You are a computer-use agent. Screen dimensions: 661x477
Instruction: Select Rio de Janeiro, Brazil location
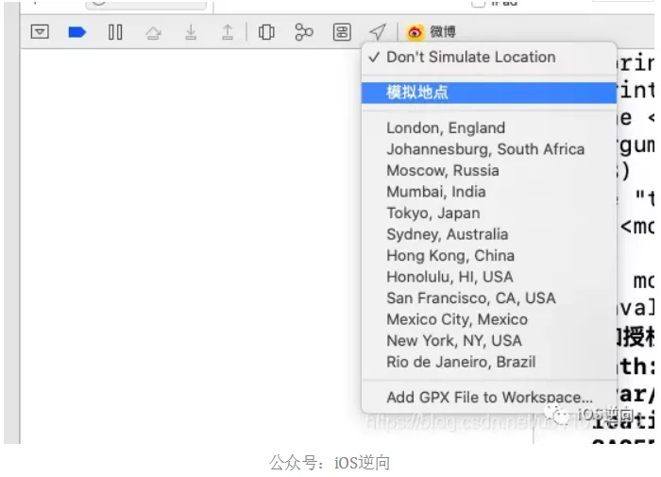click(x=489, y=362)
